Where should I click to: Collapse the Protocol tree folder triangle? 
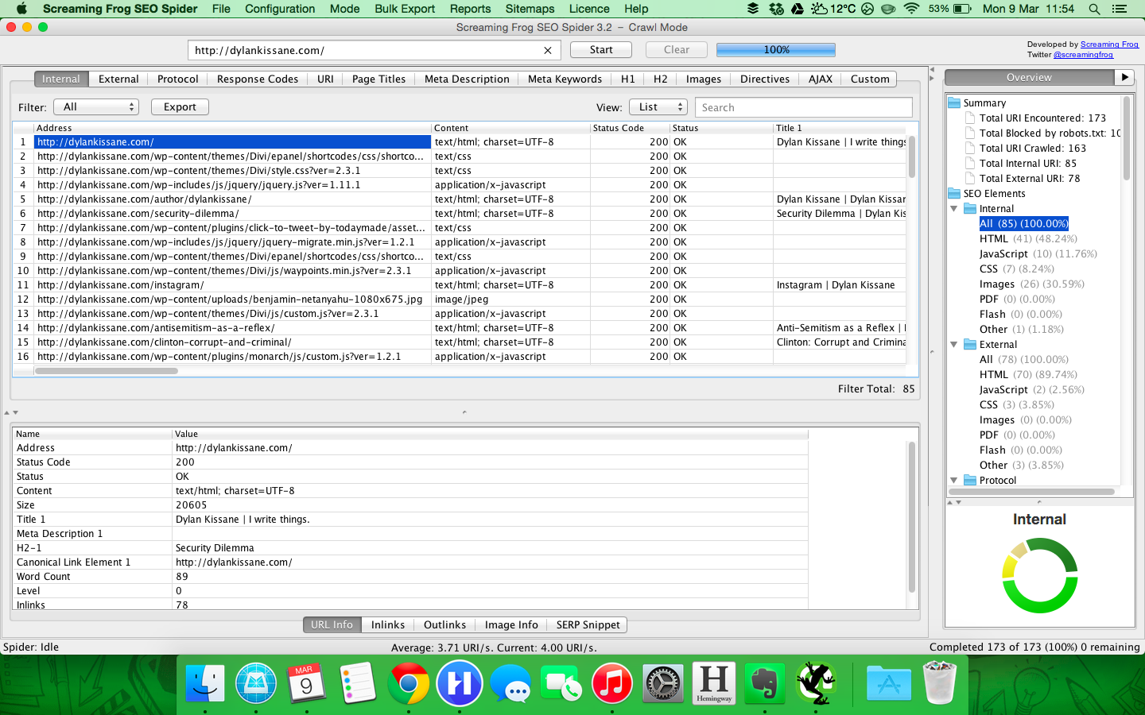pos(954,481)
